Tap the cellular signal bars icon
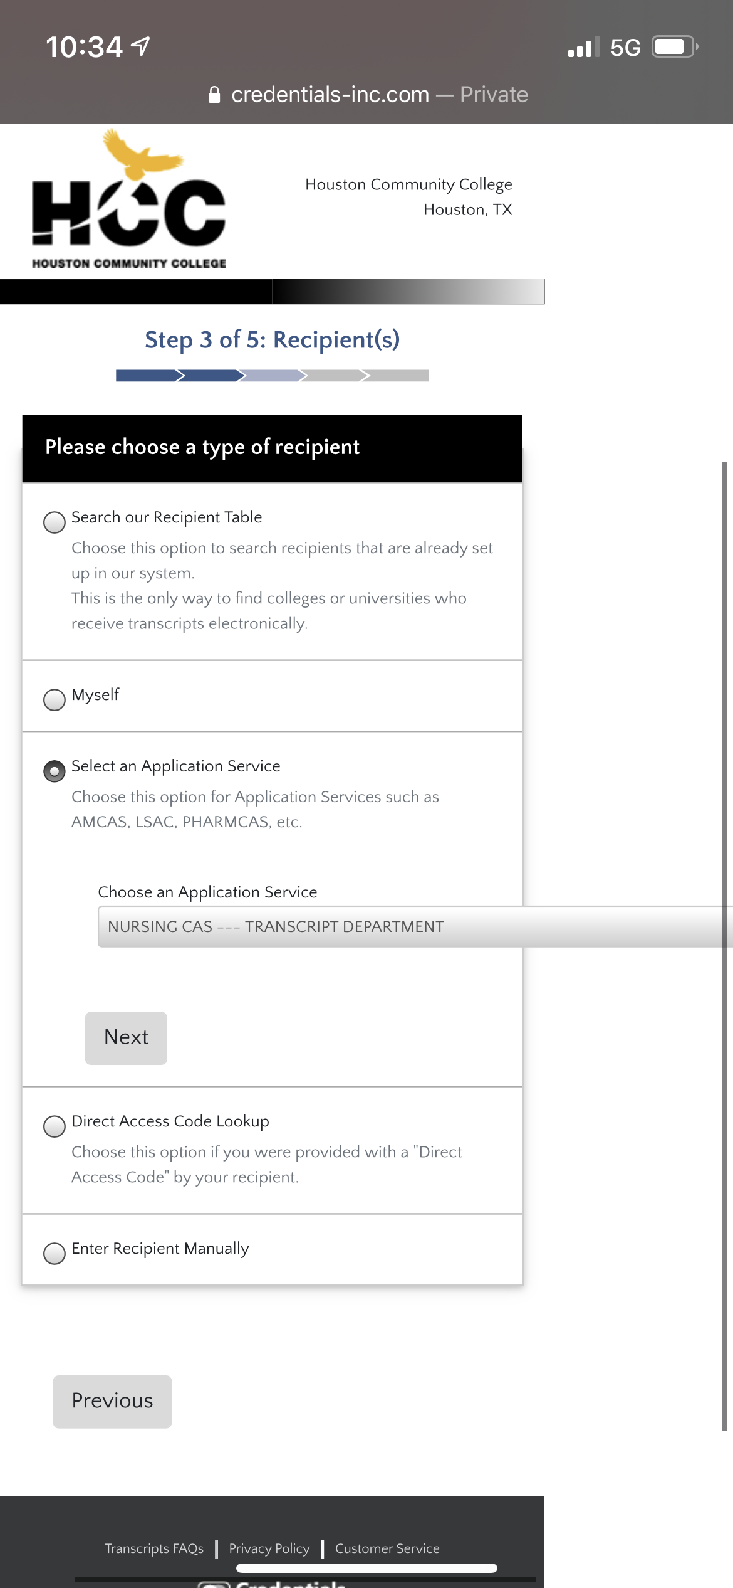 [x=583, y=47]
